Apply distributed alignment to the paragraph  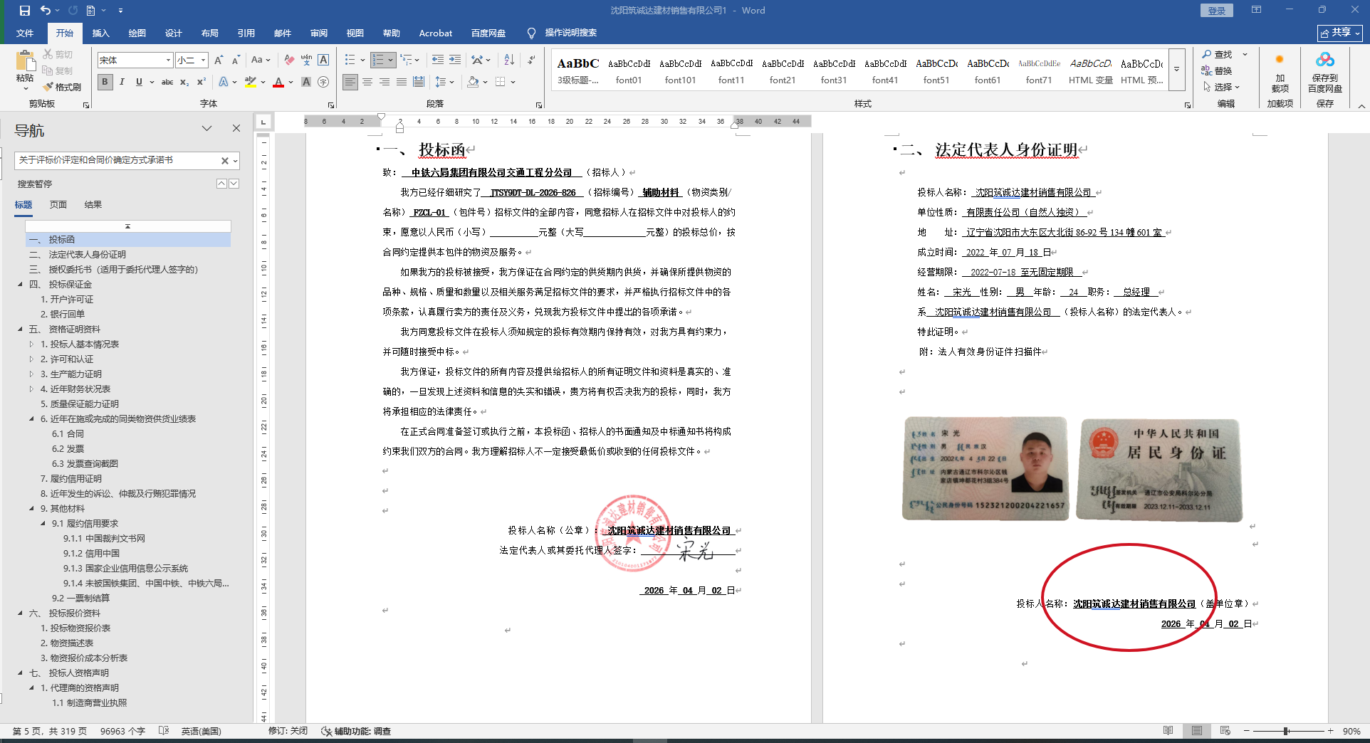(419, 82)
